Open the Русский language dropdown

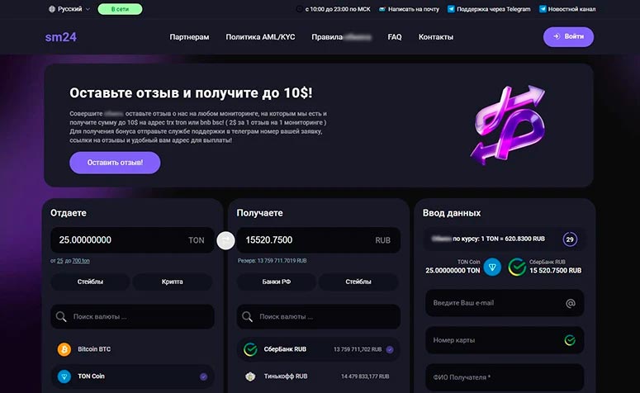69,9
